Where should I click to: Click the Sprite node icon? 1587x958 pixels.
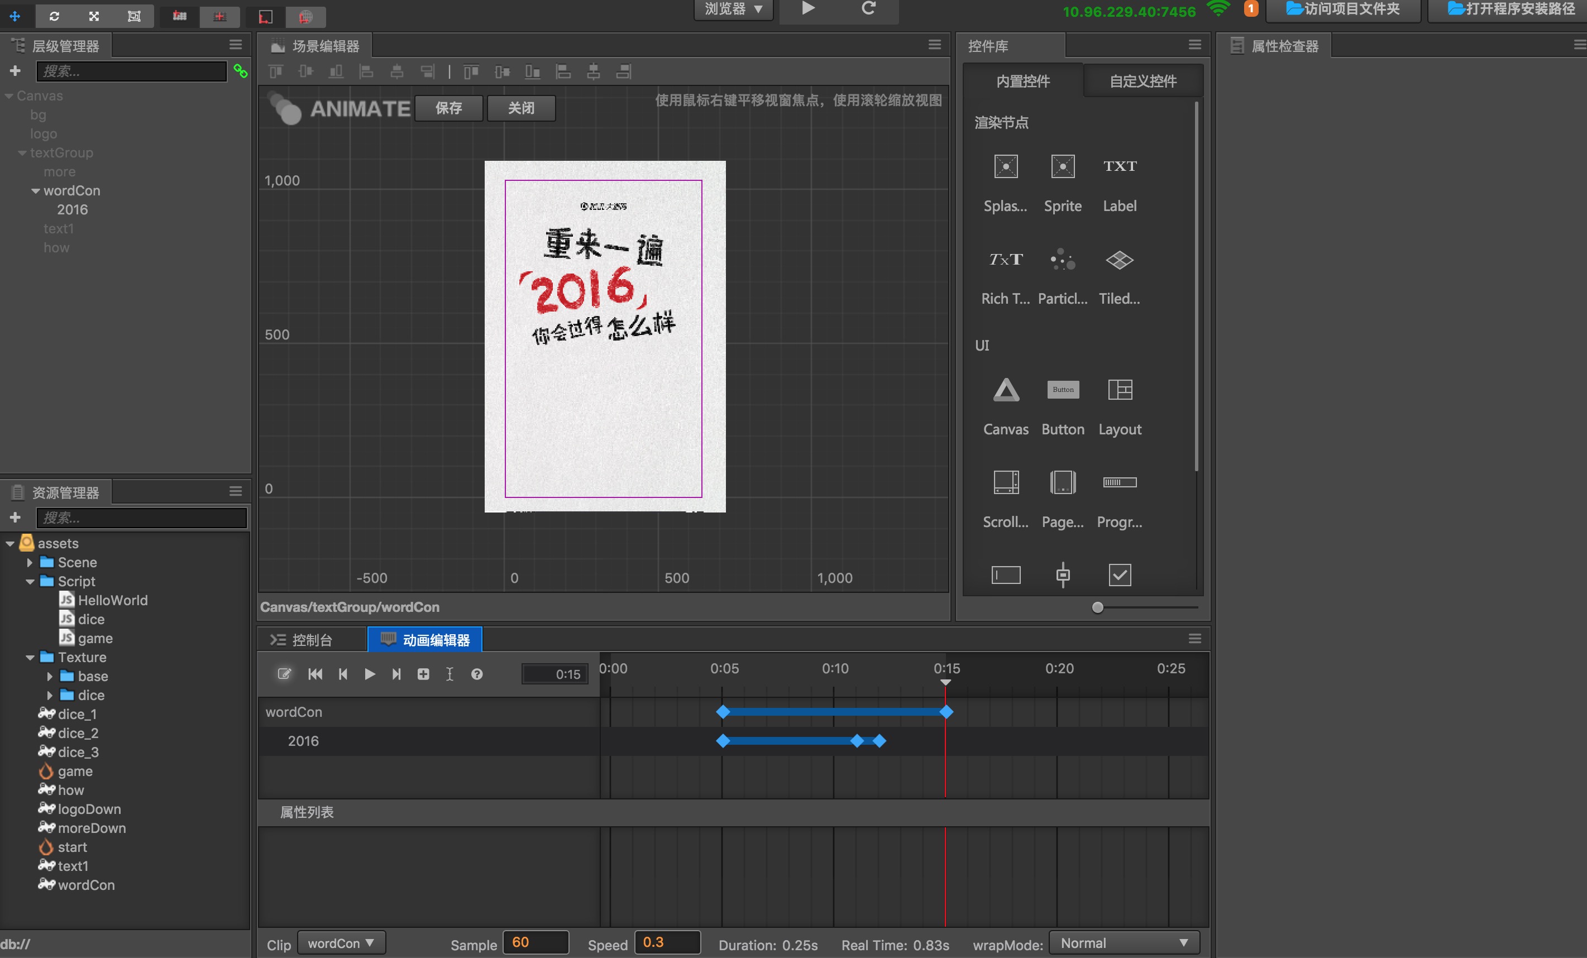[1062, 167]
